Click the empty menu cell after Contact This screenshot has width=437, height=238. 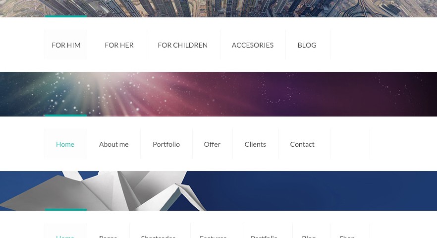[x=350, y=144]
